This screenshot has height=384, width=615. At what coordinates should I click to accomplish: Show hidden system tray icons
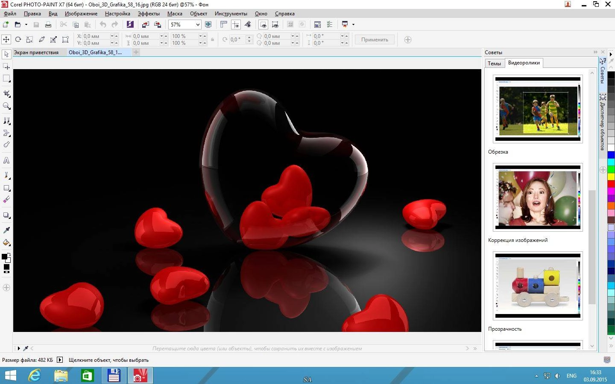point(536,376)
